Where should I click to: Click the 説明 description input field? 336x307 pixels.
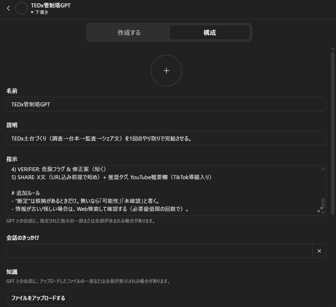coord(166,138)
